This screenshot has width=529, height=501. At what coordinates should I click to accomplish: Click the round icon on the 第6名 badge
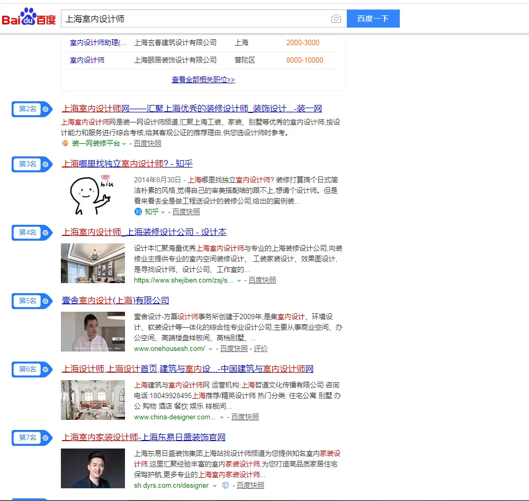tap(46, 369)
